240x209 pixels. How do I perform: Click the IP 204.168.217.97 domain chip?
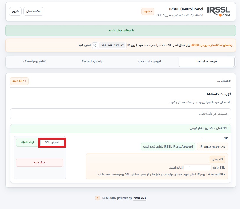click(x=212, y=147)
